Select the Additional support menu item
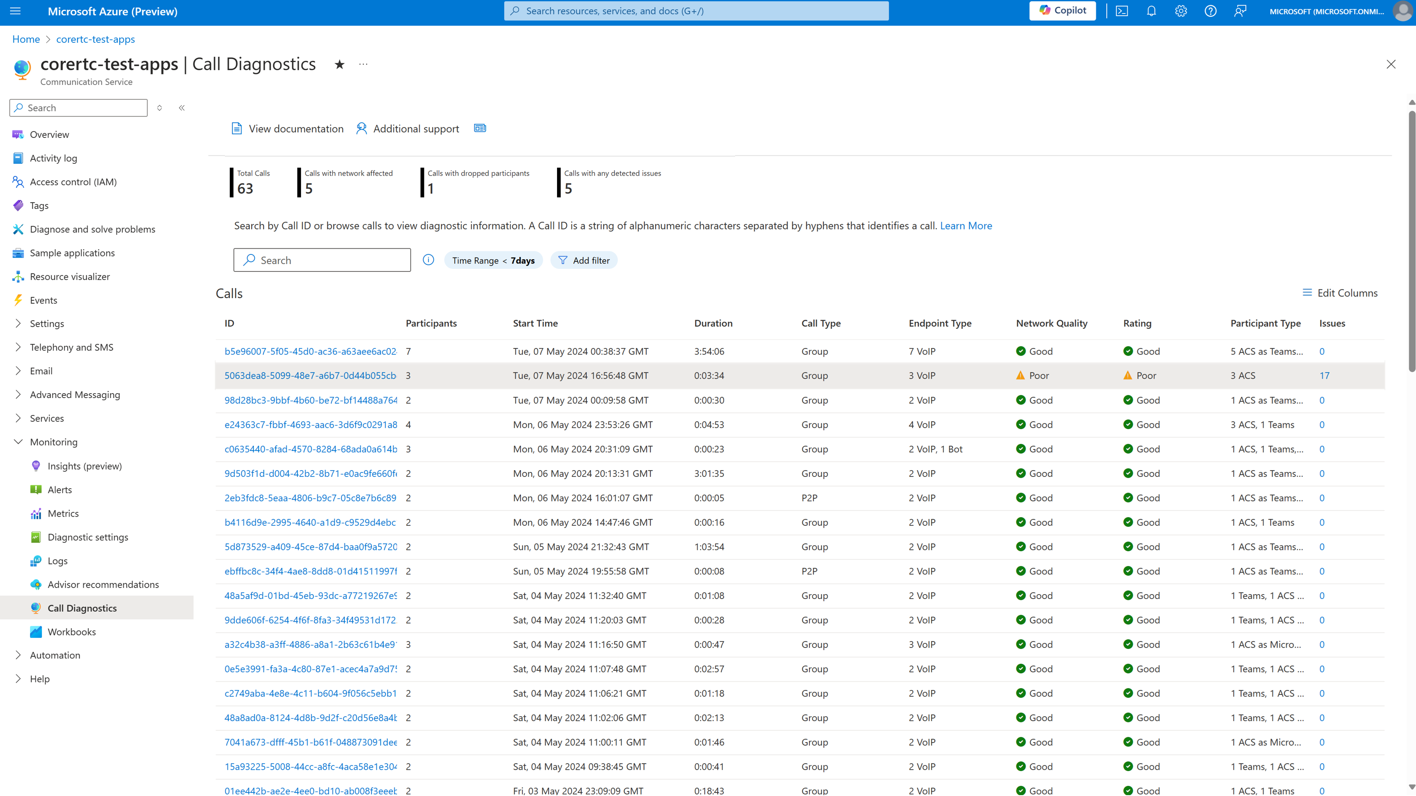This screenshot has height=796, width=1416. pos(407,127)
